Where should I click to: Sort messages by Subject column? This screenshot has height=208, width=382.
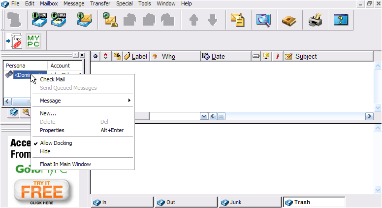(x=328, y=56)
